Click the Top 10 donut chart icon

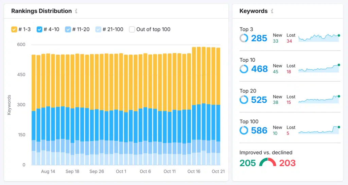pos(244,69)
